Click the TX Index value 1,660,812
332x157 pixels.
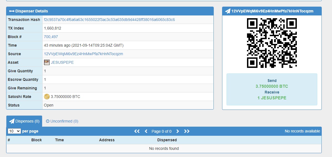click(53, 28)
